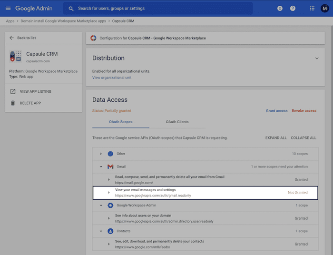Click the Google Workspace Admin label
The image size is (333, 255).
click(137, 206)
